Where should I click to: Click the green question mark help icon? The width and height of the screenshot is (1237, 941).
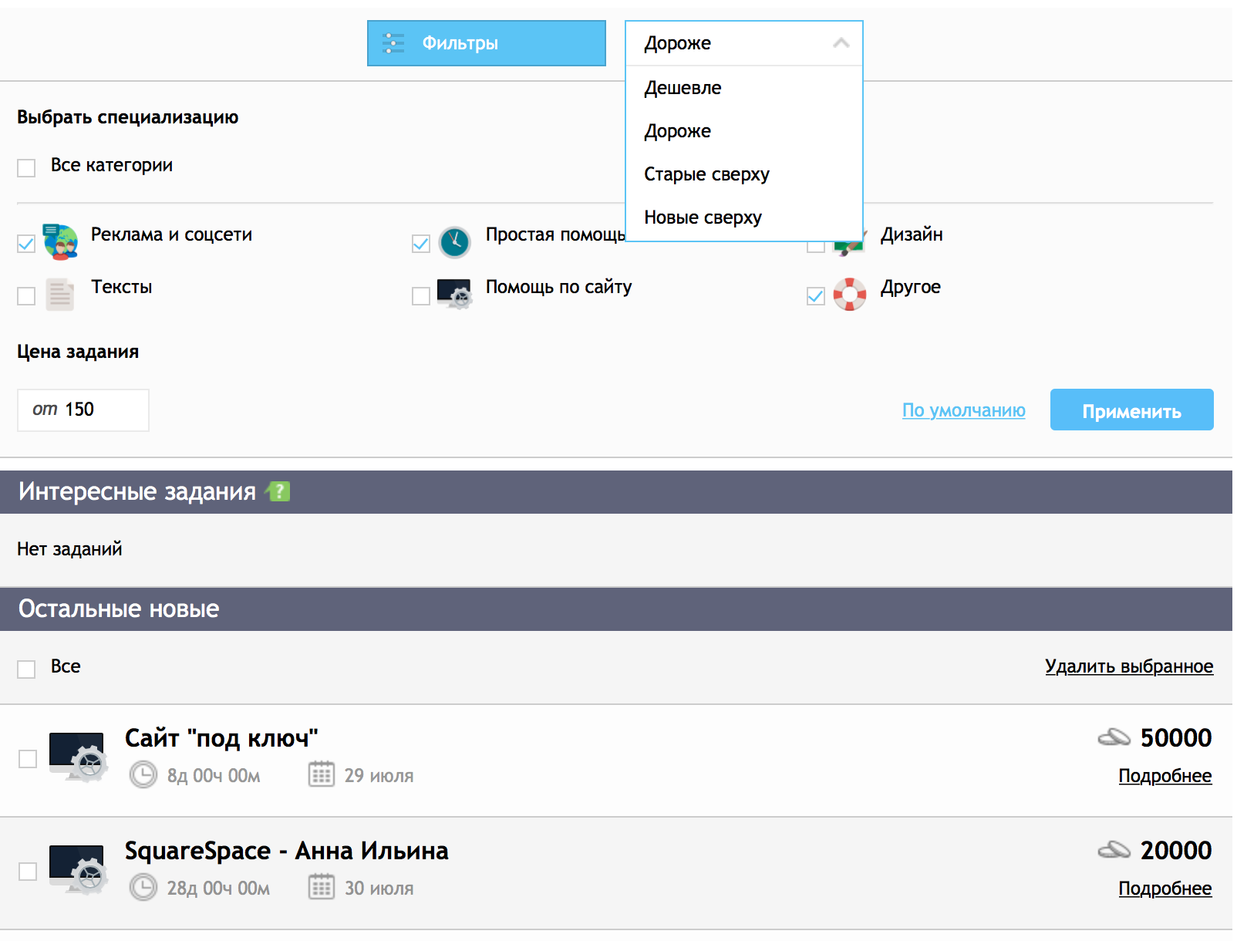click(278, 491)
